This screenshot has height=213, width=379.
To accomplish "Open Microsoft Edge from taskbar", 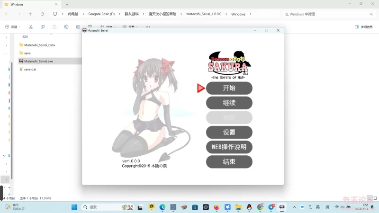I will [x=162, y=207].
